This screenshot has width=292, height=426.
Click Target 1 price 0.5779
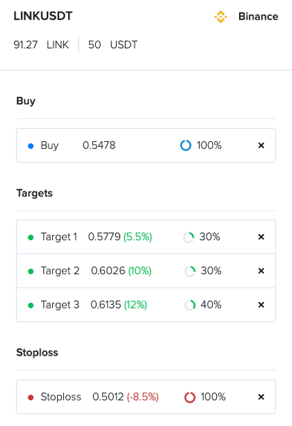(104, 237)
